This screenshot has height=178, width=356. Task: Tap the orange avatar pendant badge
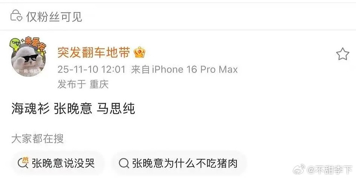point(35,43)
